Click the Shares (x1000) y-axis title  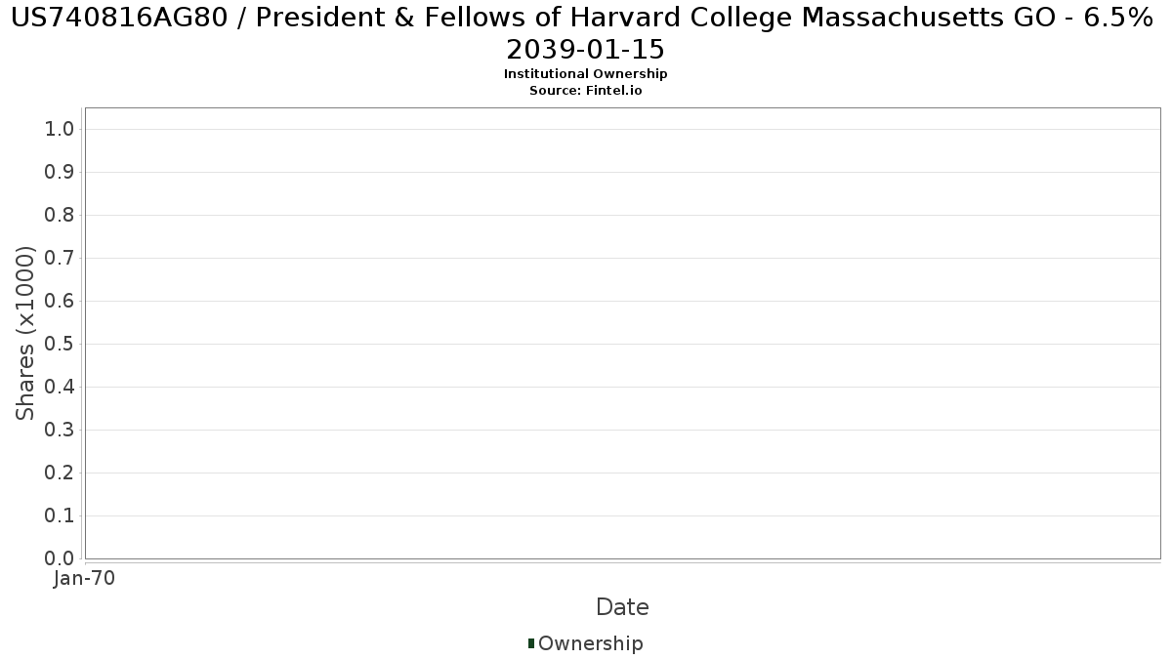coord(25,333)
